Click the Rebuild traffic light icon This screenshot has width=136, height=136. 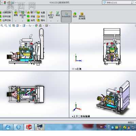click(x=5, y=2)
